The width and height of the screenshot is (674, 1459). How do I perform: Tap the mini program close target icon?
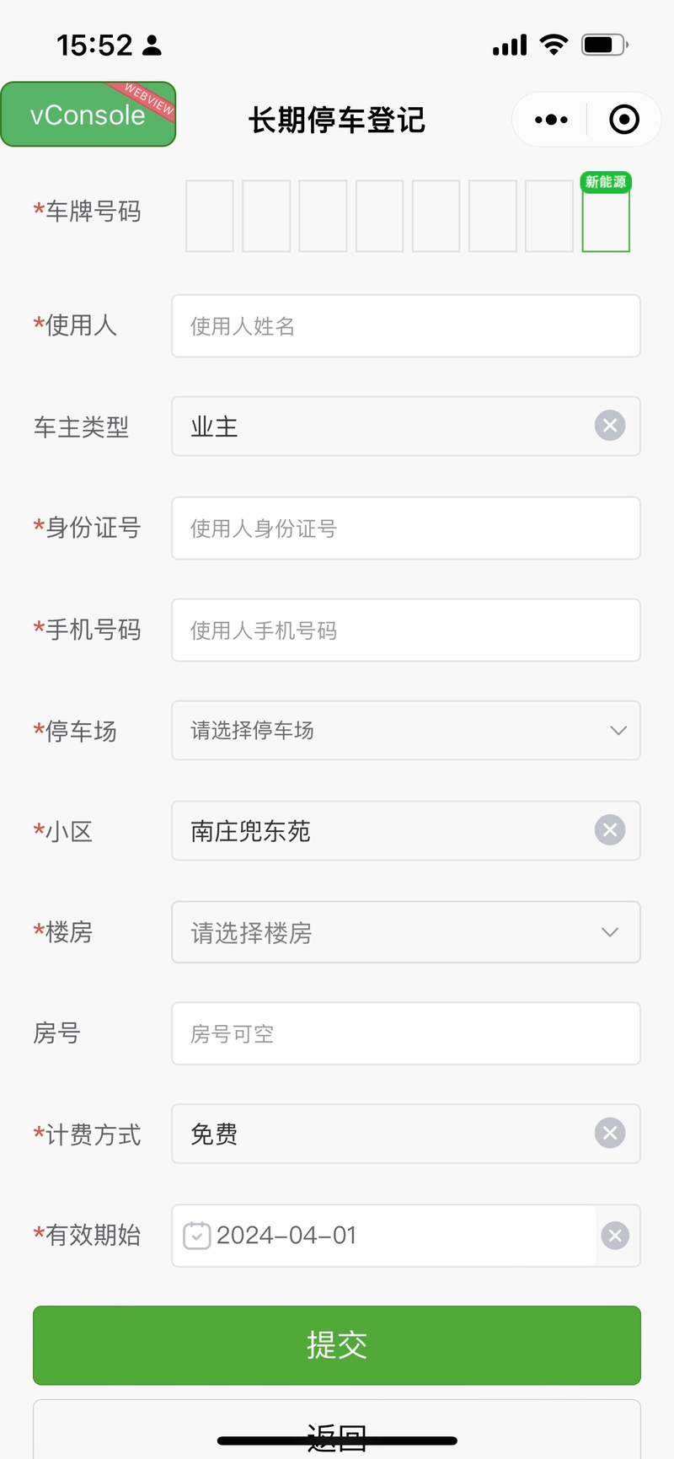click(x=624, y=120)
